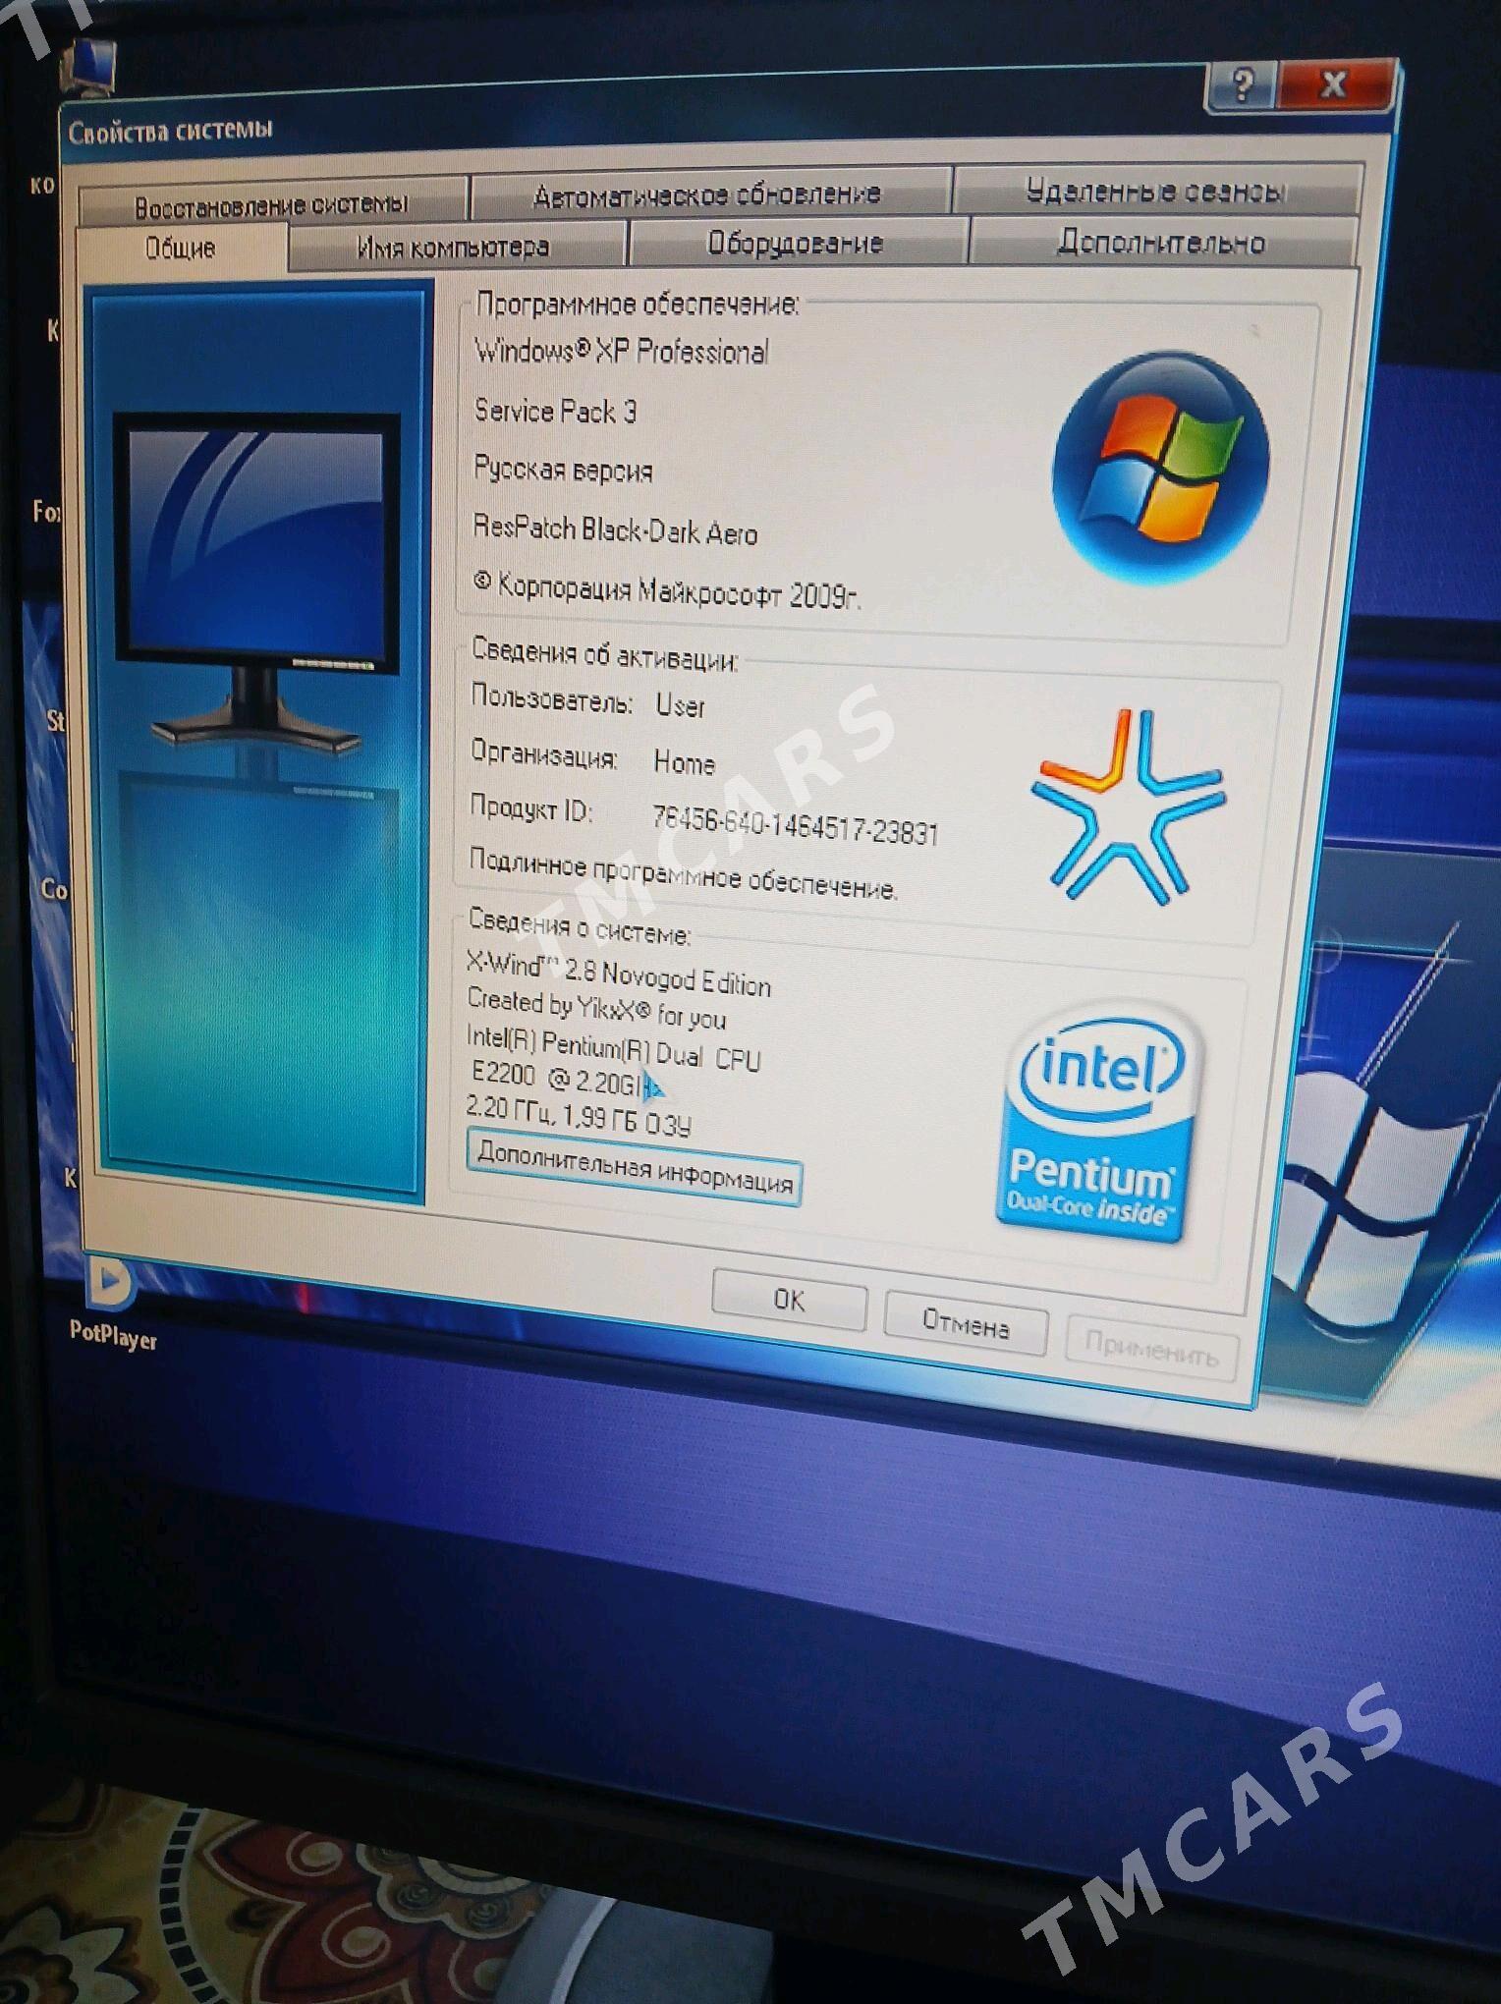This screenshot has width=1501, height=2004.
Task: Cancel with the Отмена button
Action: tap(966, 1325)
